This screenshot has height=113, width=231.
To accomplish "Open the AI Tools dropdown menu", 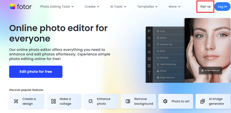I will (x=118, y=6).
